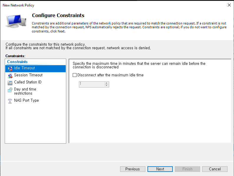234x176 pixels.
Task: Click the greyed-out Finish button
Action: point(187,169)
